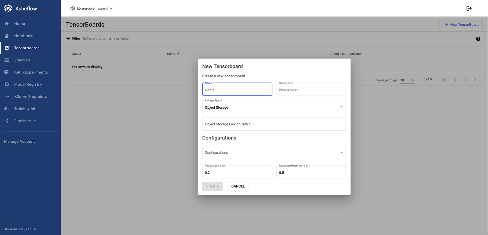
Task: Click the CANCEL button in dialog
Action: [238, 186]
